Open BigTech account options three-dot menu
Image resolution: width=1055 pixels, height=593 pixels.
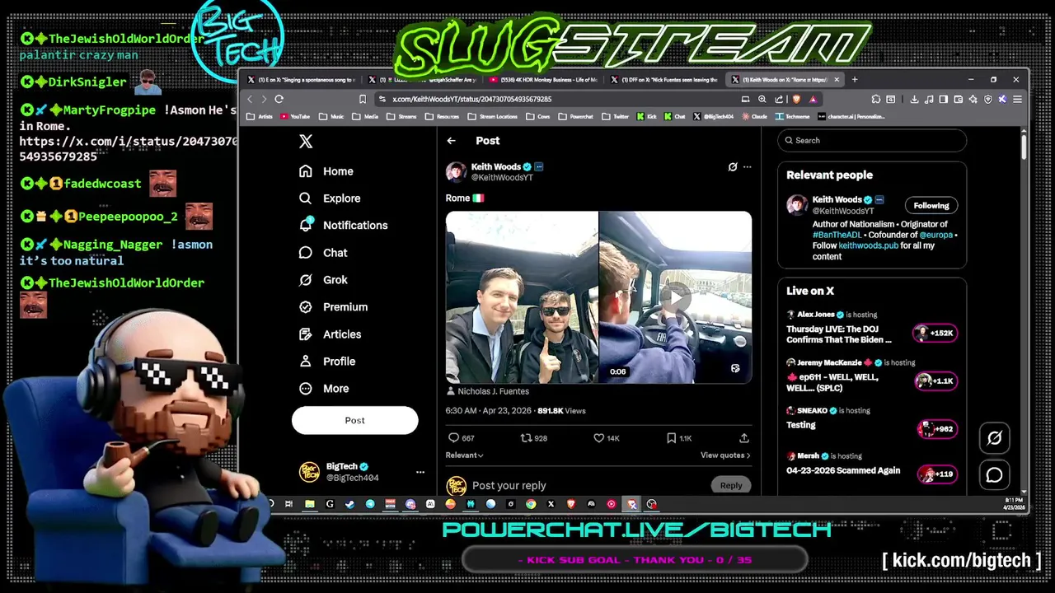(x=420, y=472)
